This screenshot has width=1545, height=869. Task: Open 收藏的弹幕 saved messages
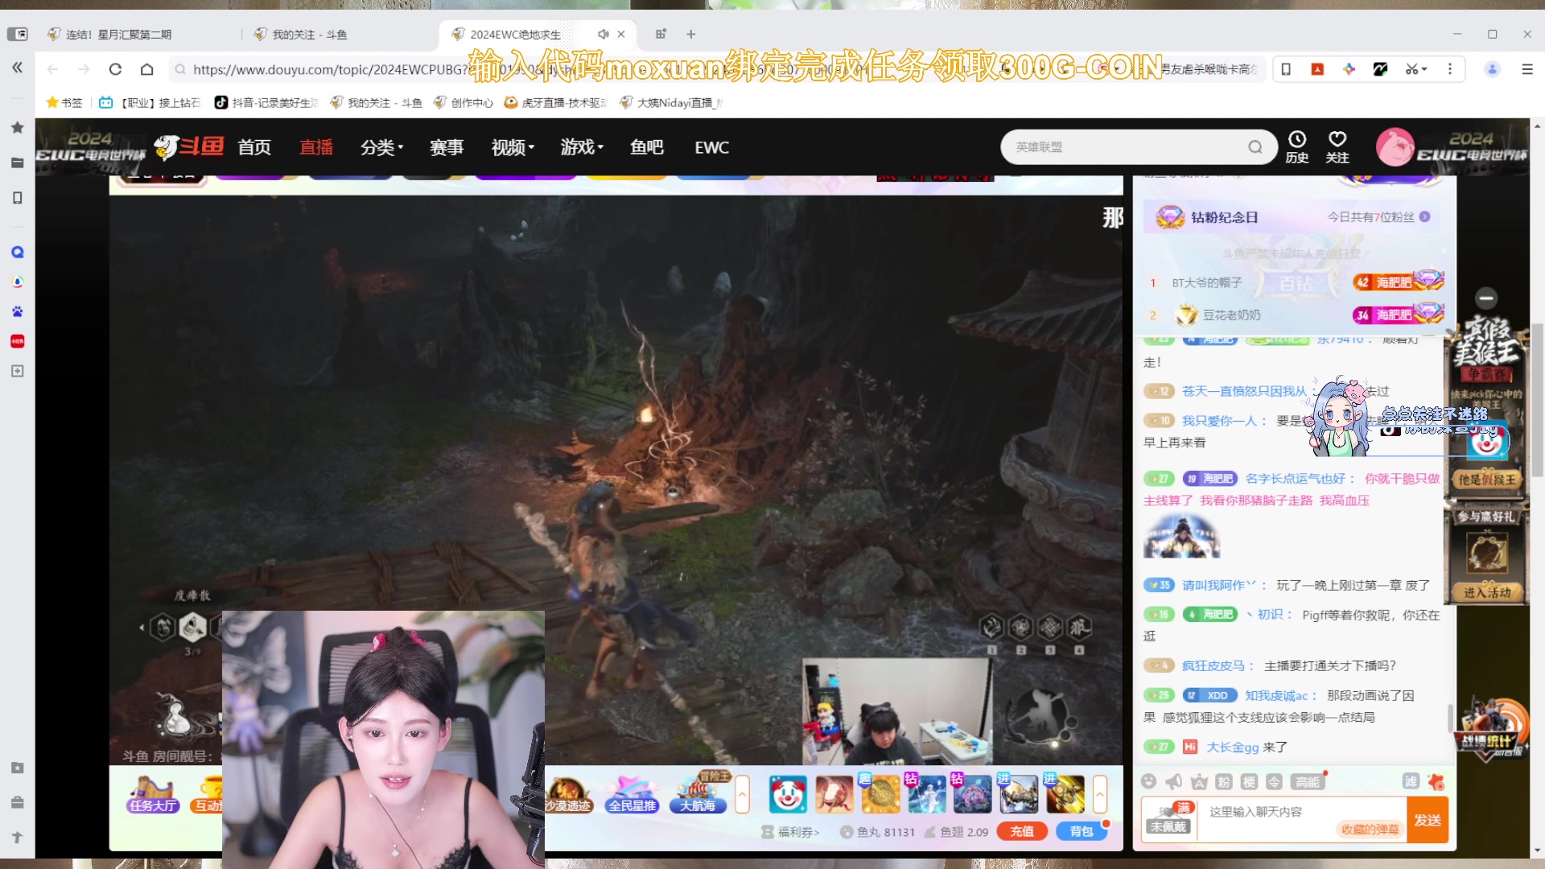[x=1370, y=830]
